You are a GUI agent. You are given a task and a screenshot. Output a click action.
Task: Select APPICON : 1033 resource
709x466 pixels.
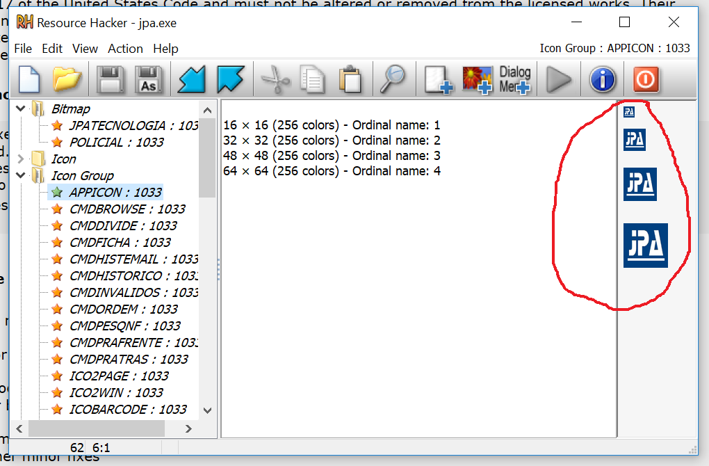pyautogui.click(x=115, y=193)
